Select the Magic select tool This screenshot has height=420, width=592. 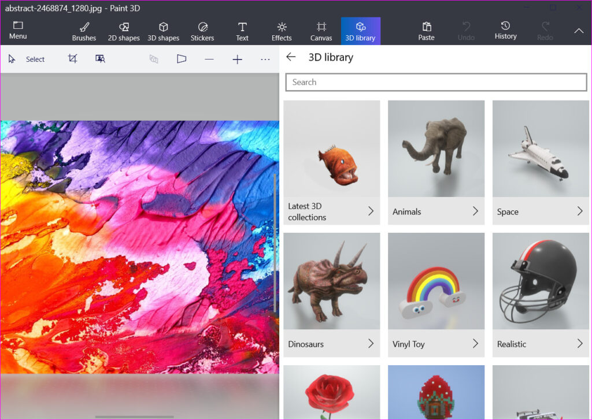coord(99,58)
